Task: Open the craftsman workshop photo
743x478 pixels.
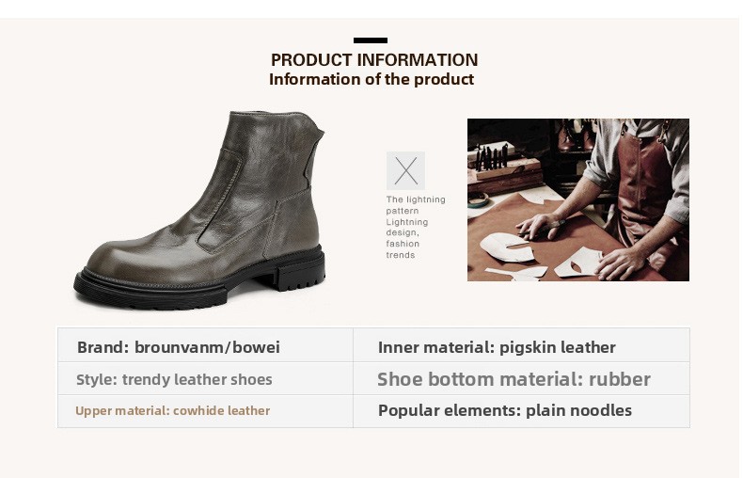Action: point(577,199)
